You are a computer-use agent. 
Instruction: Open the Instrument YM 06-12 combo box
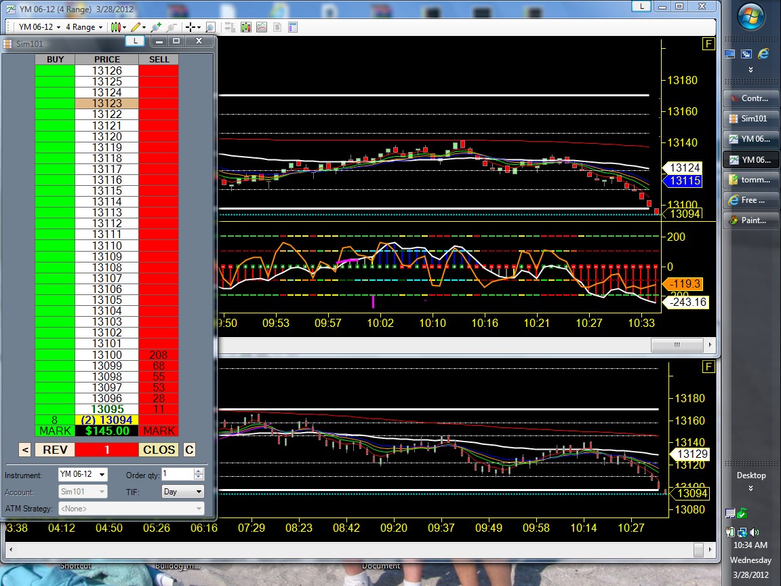click(x=83, y=474)
